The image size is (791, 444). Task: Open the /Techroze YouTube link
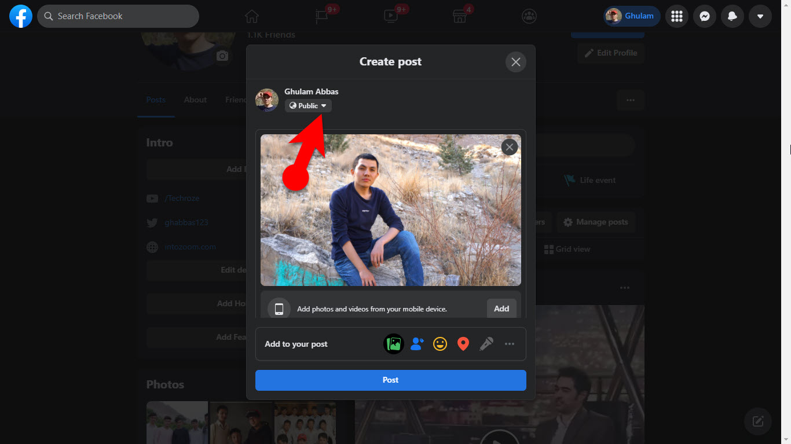click(x=182, y=198)
